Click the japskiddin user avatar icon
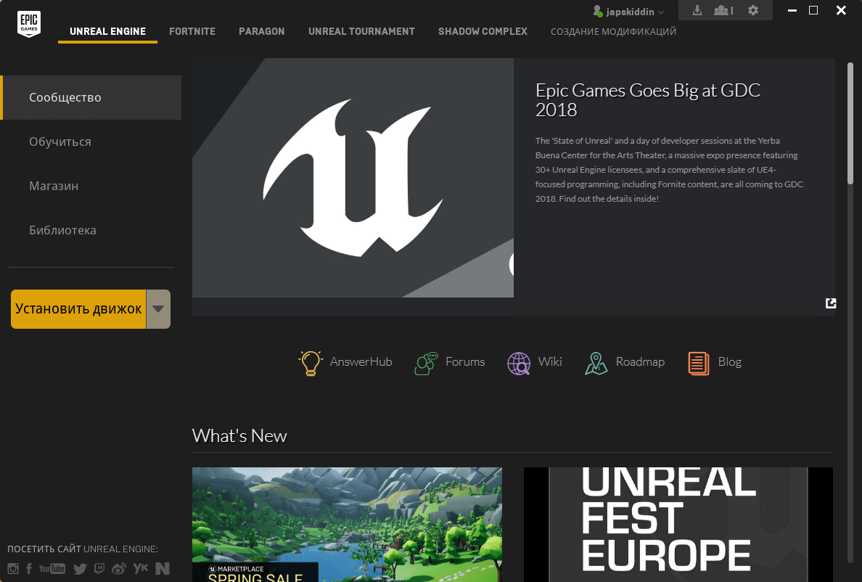This screenshot has height=582, width=862. click(598, 11)
